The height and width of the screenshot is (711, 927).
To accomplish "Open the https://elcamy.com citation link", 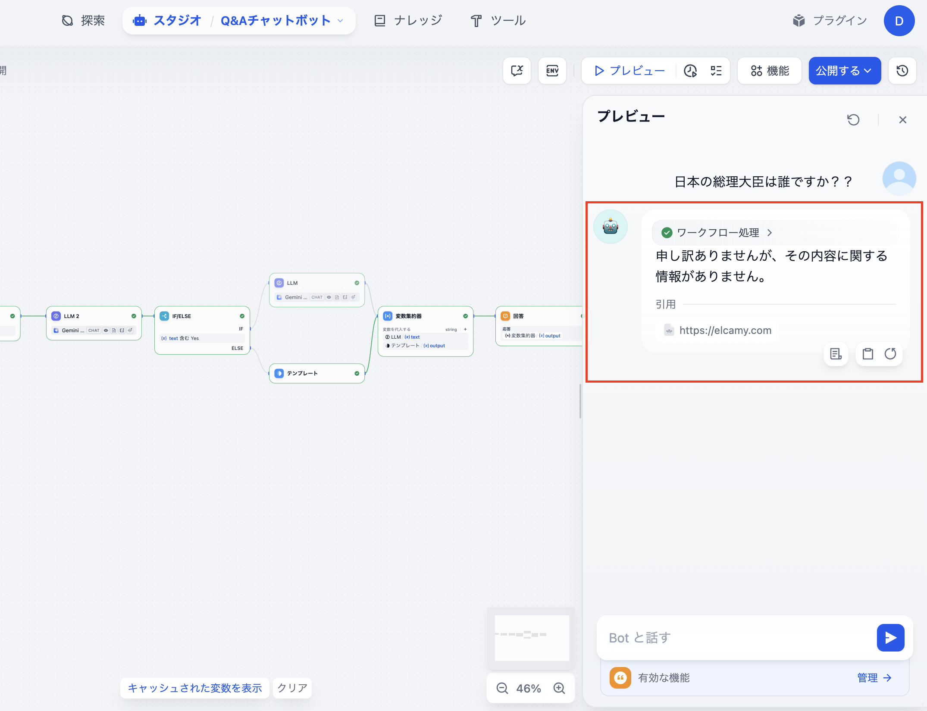I will click(x=725, y=331).
